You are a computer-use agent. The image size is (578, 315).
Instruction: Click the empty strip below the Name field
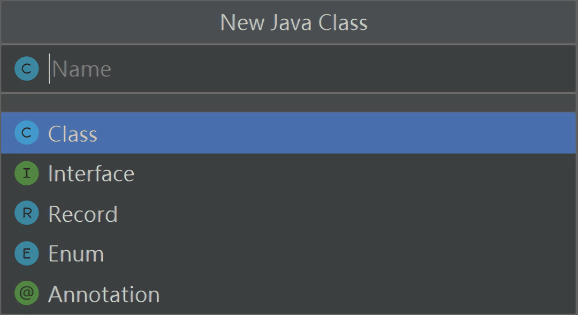coord(289,102)
